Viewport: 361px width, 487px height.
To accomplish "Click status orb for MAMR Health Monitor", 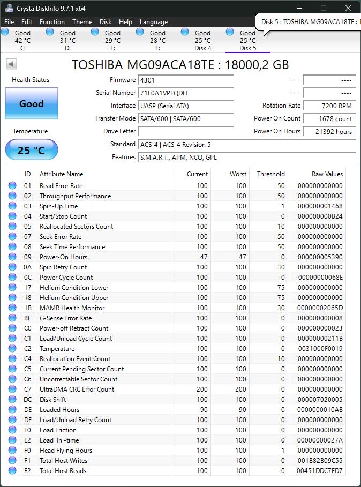I will (12, 308).
